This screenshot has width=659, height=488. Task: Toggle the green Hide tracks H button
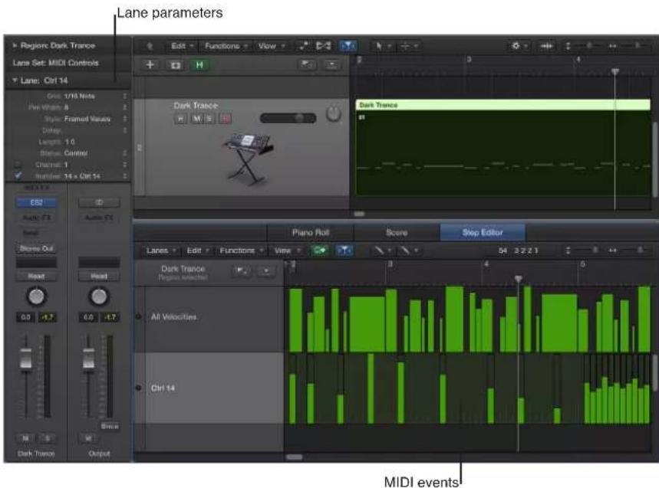pyautogui.click(x=199, y=65)
